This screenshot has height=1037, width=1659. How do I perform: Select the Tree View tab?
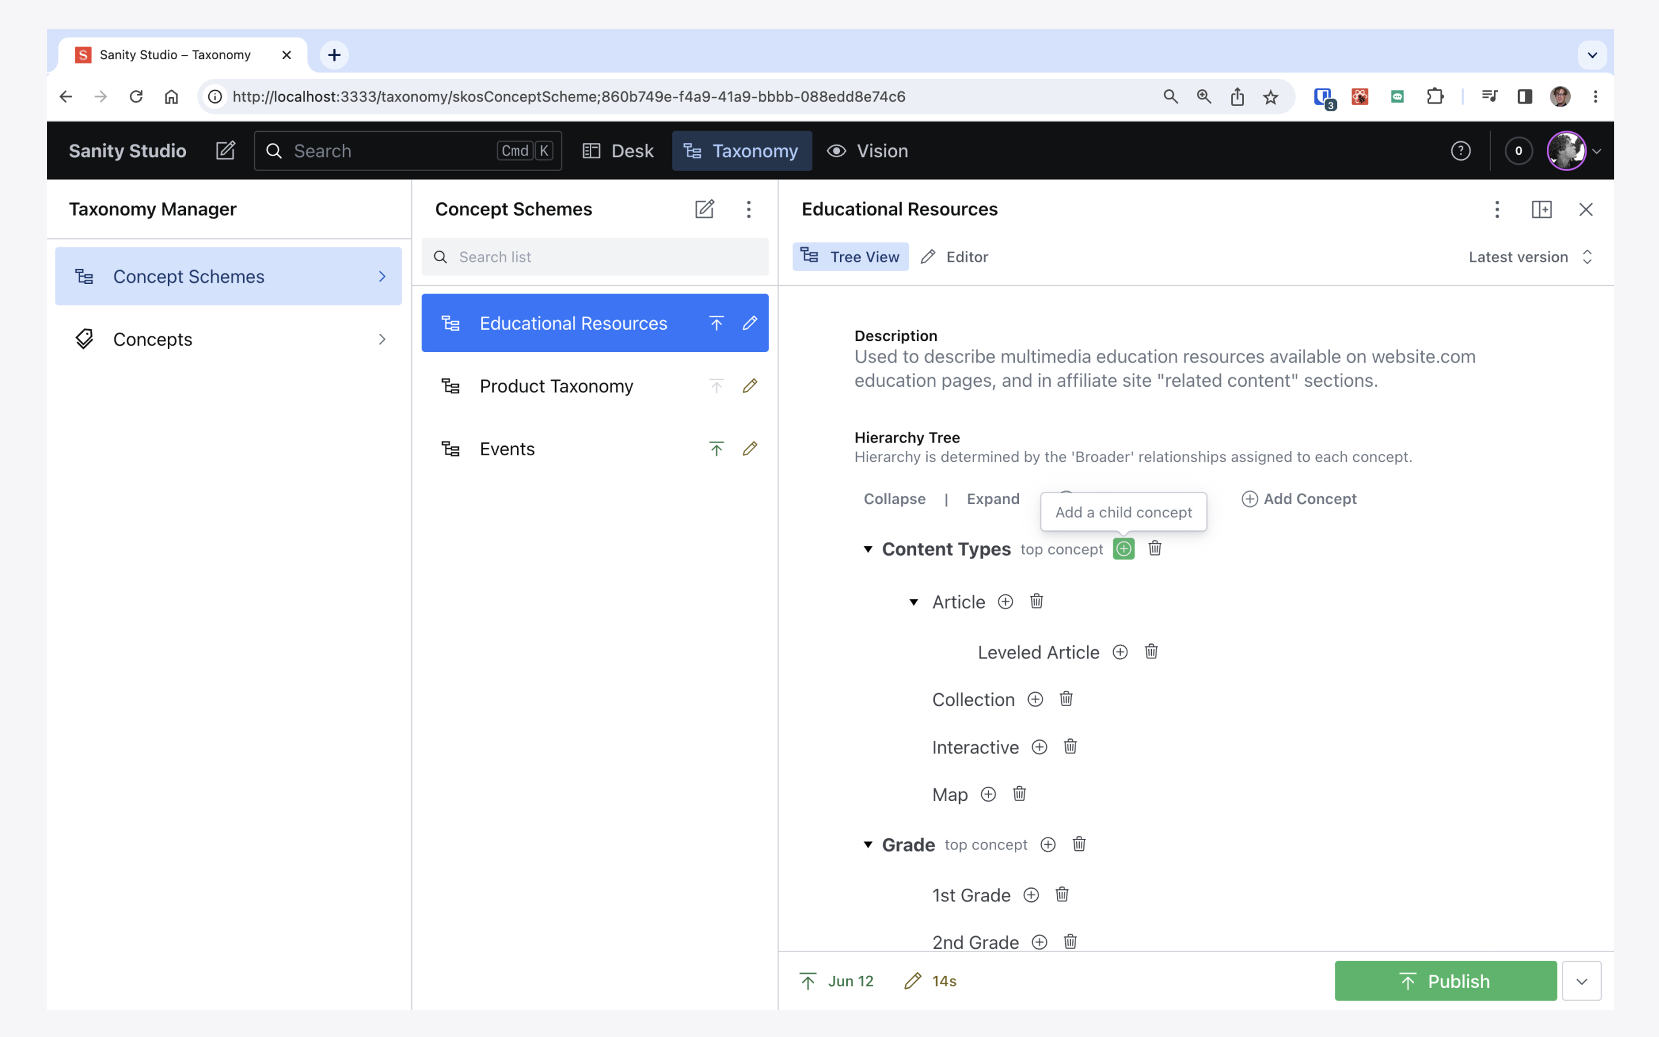850,257
